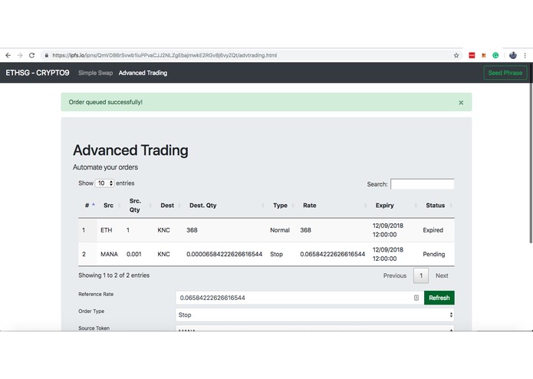Open the Show 10 entries dropdown
The width and height of the screenshot is (533, 379).
(104, 183)
